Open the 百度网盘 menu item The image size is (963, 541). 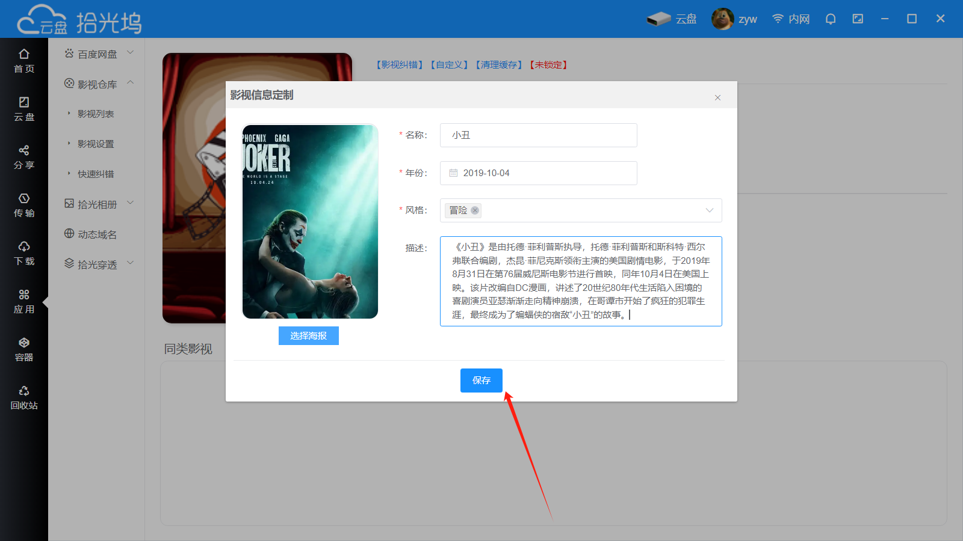pos(98,54)
